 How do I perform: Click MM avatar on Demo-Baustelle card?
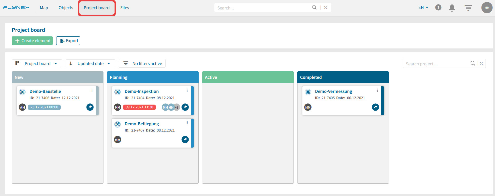coord(22,107)
